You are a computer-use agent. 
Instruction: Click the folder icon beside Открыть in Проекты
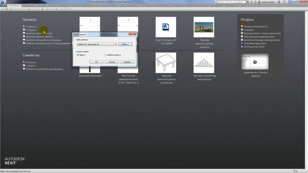(24, 26)
